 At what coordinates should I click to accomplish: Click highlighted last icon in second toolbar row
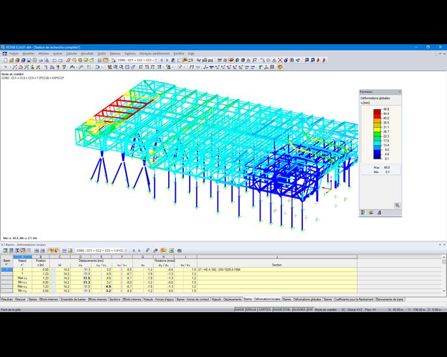(x=280, y=67)
